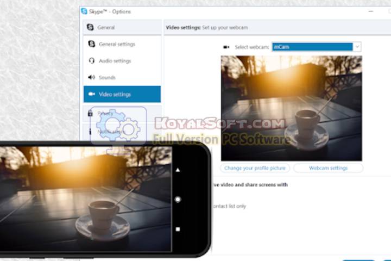Click camera icon beside Select webcam label
The height and width of the screenshot is (261, 391).
pos(226,47)
